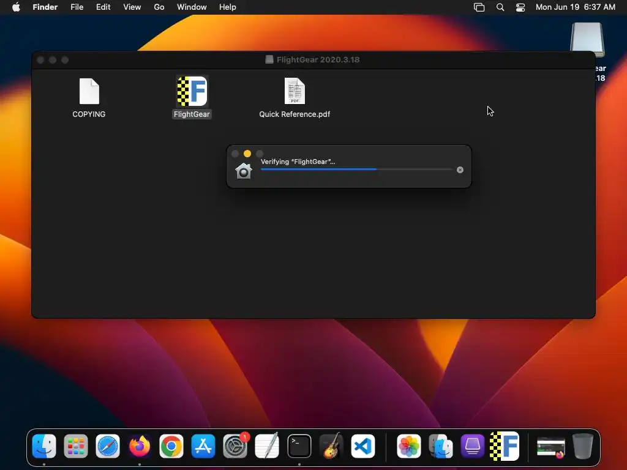The image size is (627, 470).
Task: Launch Google Chrome from the Dock
Action: (171, 446)
